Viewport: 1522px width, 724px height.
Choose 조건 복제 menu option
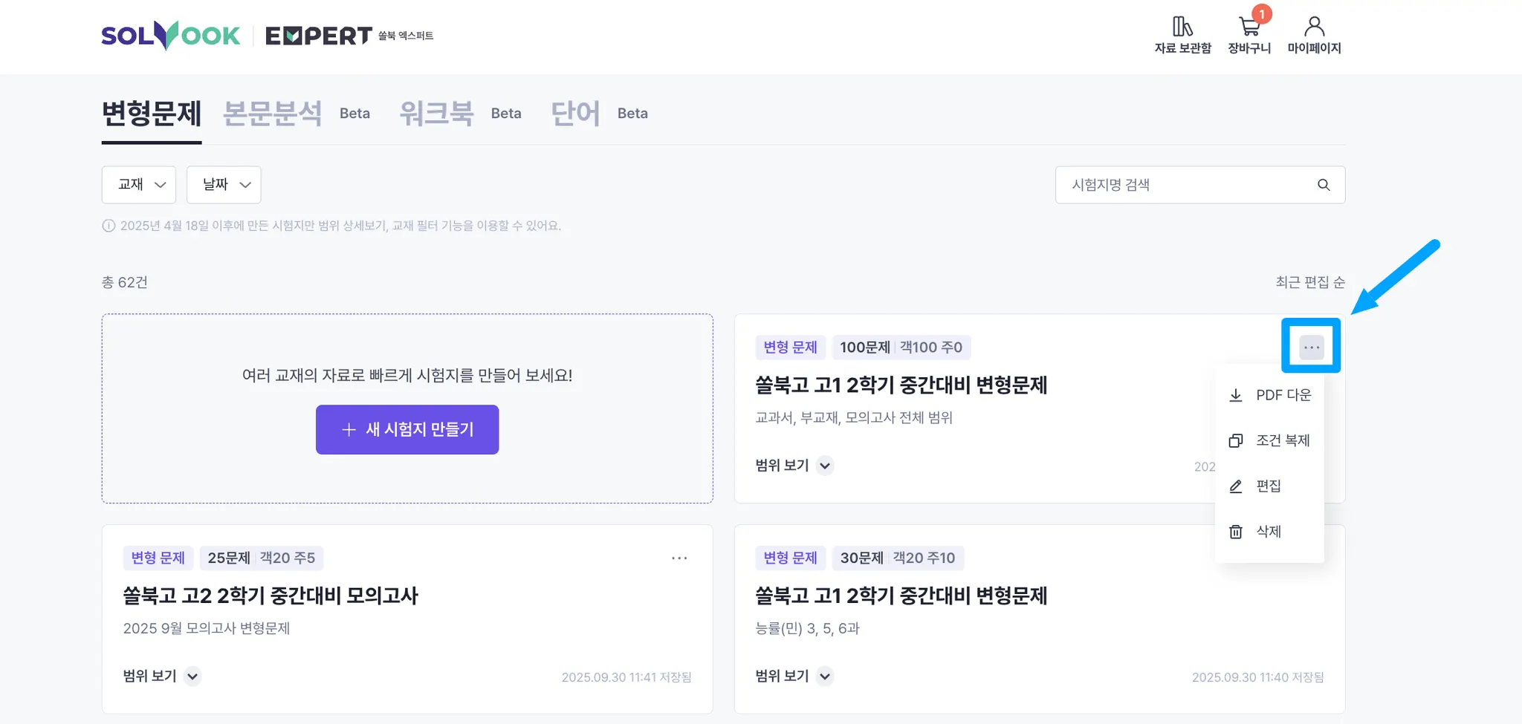(x=1269, y=441)
